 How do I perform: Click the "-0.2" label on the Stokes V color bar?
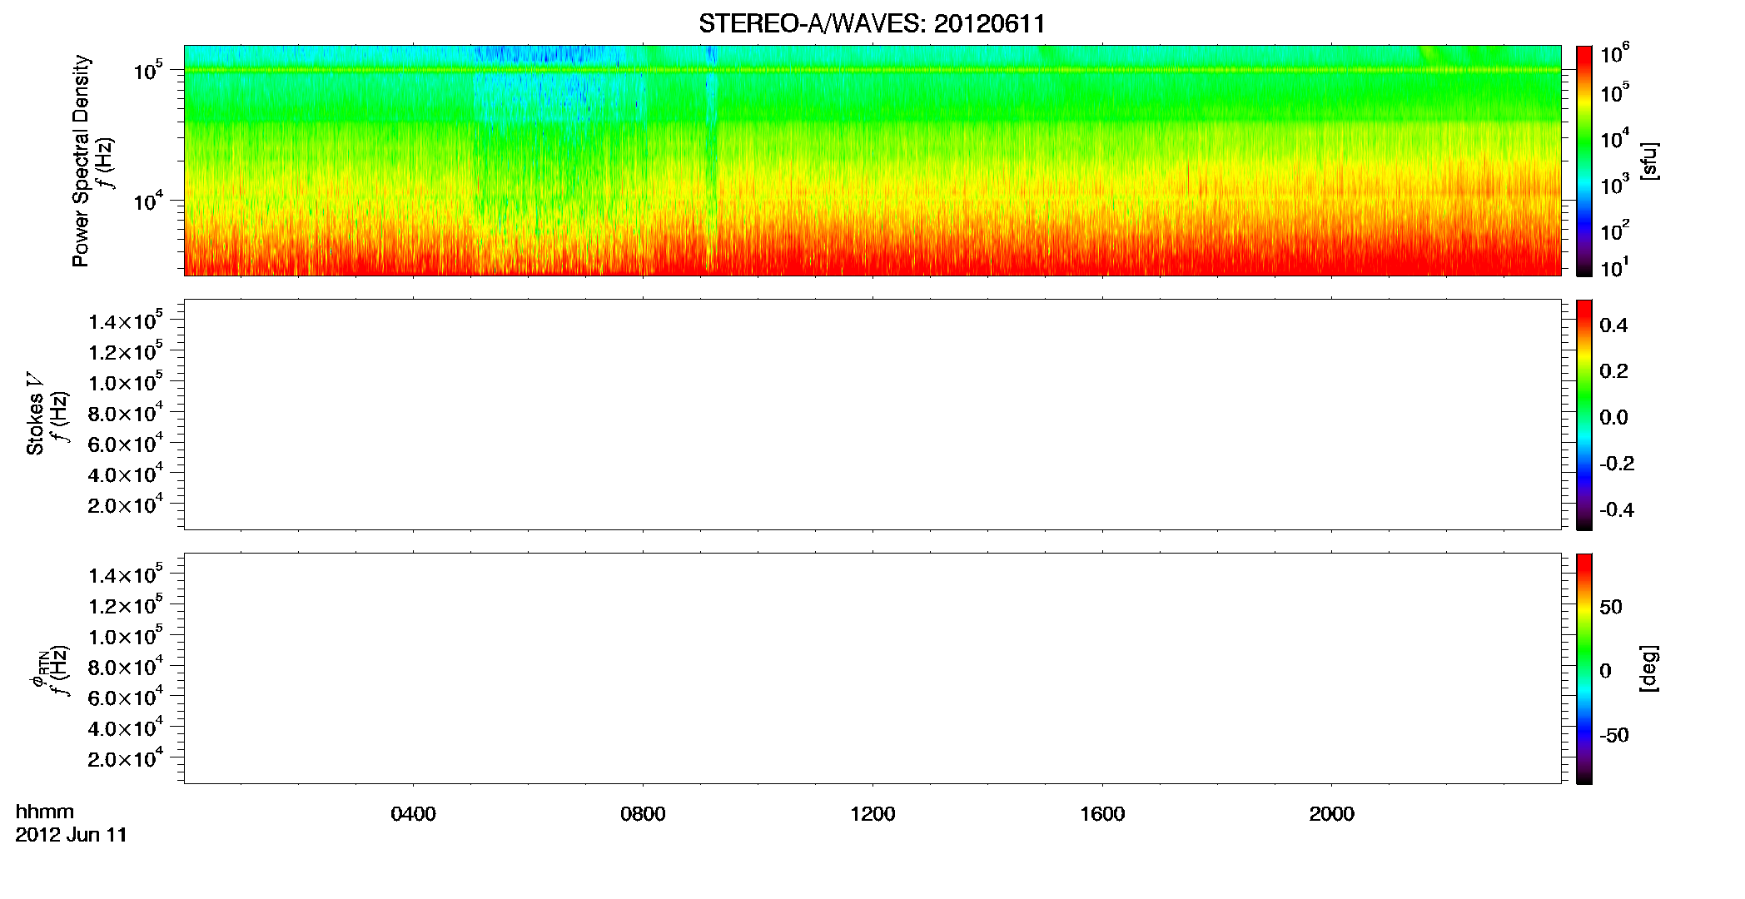point(1617,464)
